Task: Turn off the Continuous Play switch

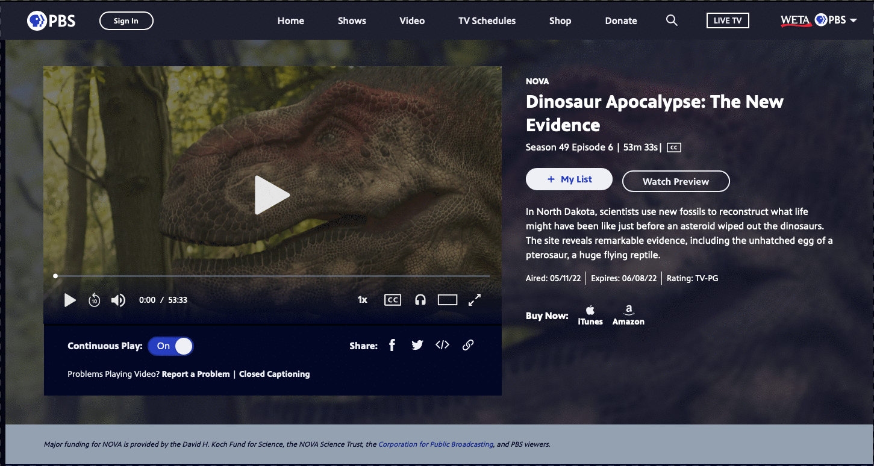Action: click(x=170, y=346)
